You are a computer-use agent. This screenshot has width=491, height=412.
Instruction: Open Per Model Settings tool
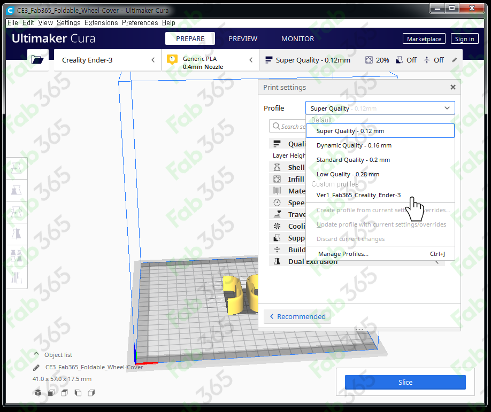pos(17,255)
